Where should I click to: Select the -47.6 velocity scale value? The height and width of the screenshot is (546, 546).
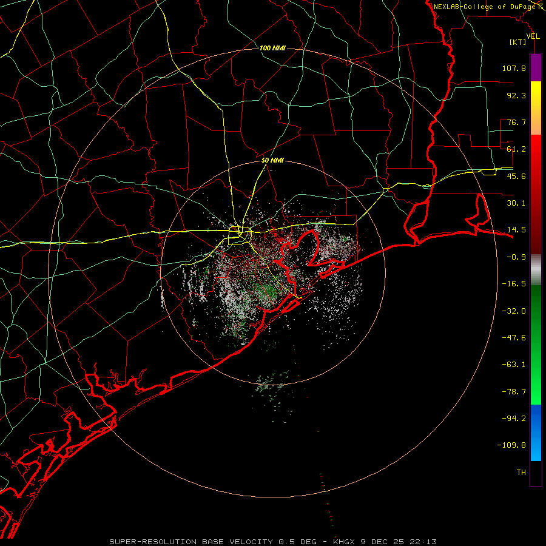[x=514, y=338]
